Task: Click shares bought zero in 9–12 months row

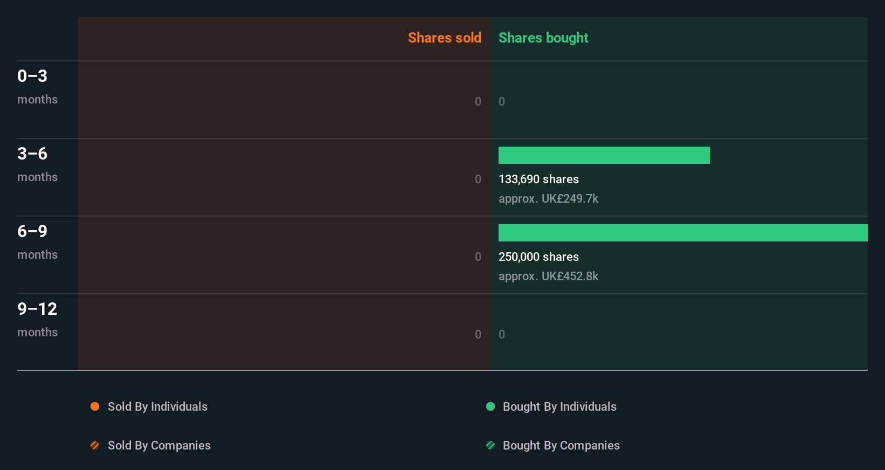Action: [502, 335]
